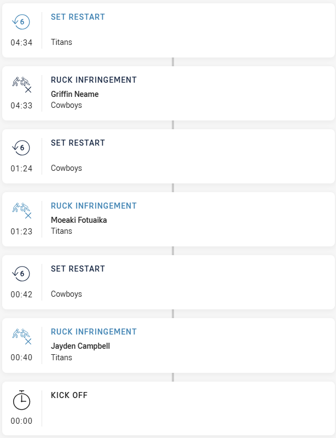Open the RUCK INFRINGEMENT heading for Moeaki Fotuaika
The image size is (336, 438).
tap(94, 206)
